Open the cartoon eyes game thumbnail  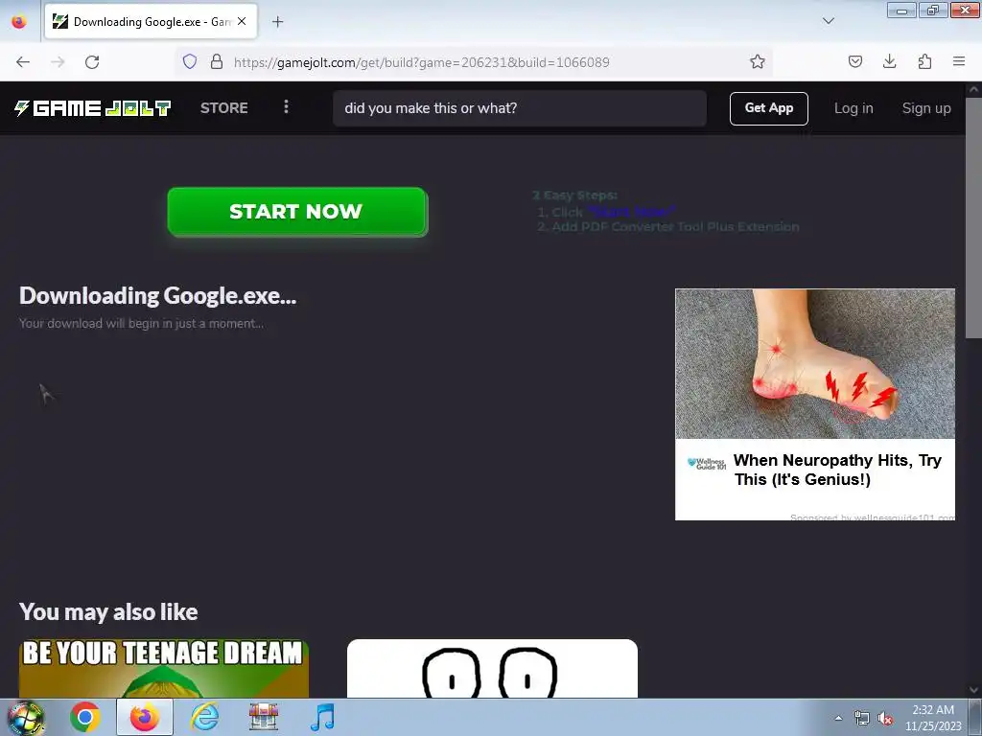tap(492, 668)
